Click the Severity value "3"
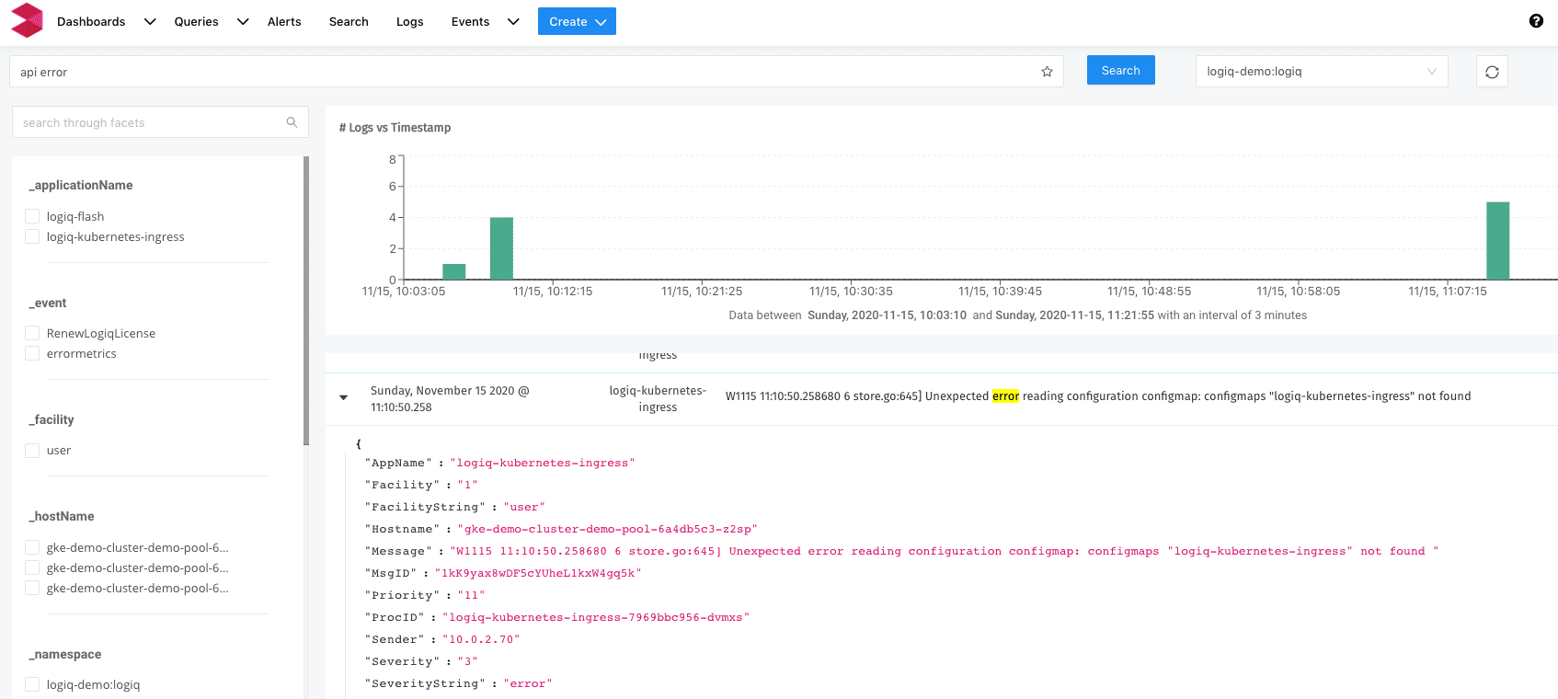The image size is (1558, 699). click(467, 661)
